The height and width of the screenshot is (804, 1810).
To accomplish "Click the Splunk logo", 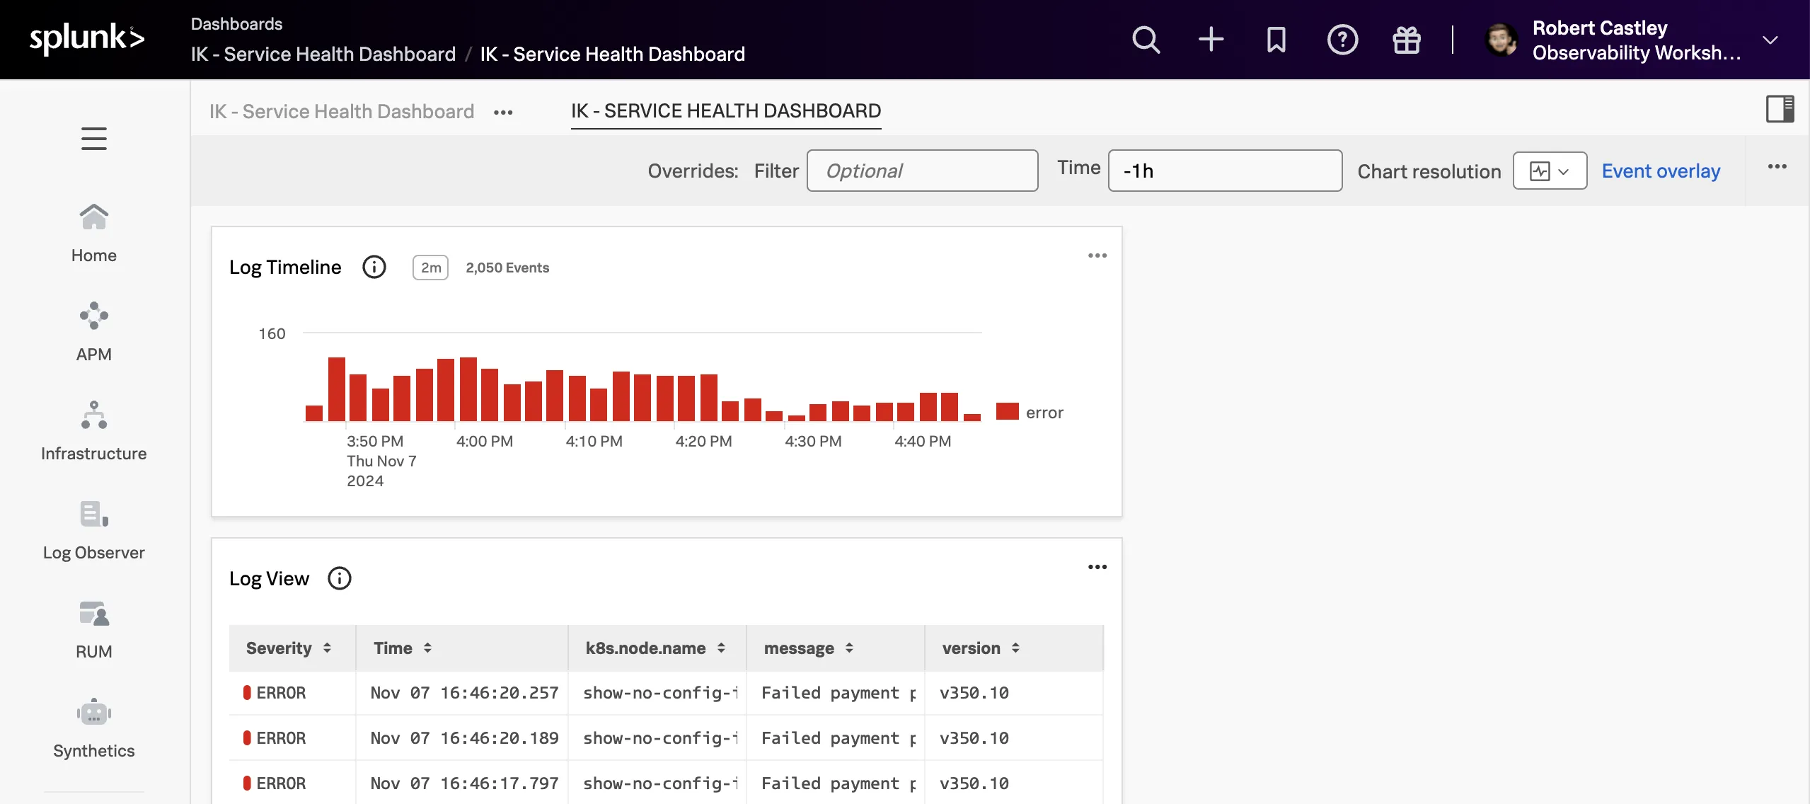I will pos(87,39).
